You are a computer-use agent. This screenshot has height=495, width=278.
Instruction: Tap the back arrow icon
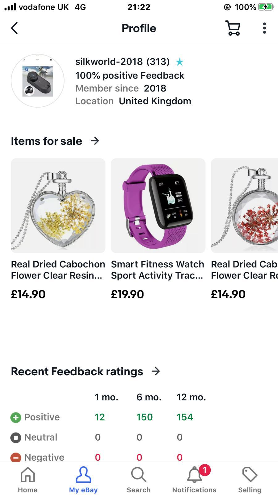pos(15,28)
